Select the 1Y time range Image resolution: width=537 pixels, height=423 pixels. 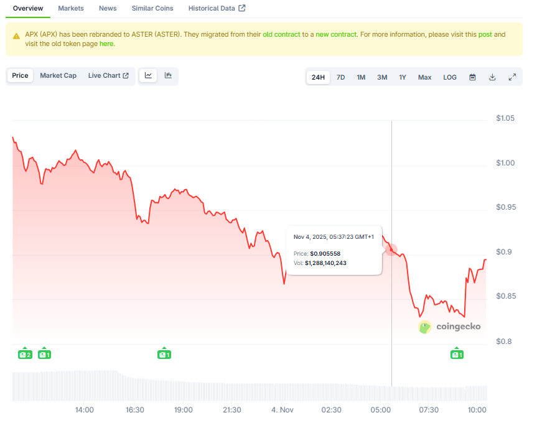403,77
